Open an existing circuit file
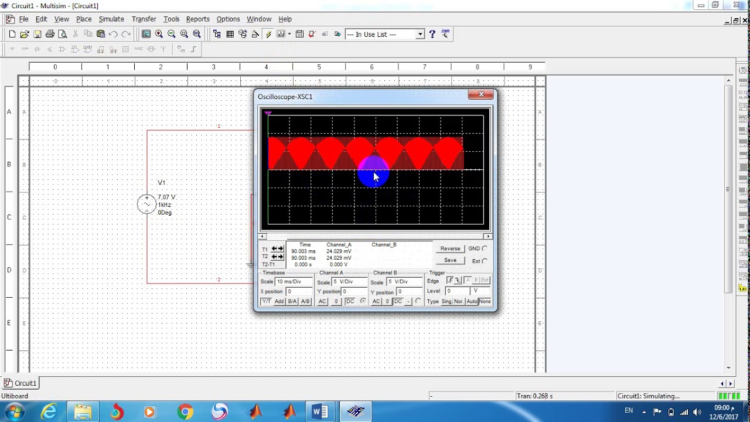The image size is (750, 422). pyautogui.click(x=25, y=34)
